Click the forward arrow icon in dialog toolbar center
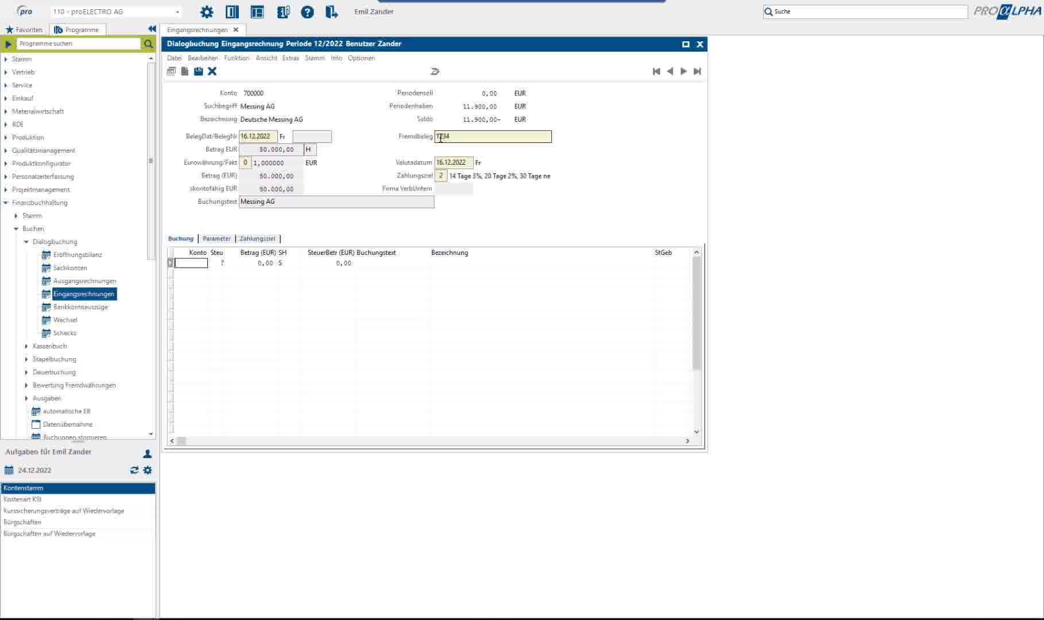Image resolution: width=1044 pixels, height=620 pixels. pos(435,71)
